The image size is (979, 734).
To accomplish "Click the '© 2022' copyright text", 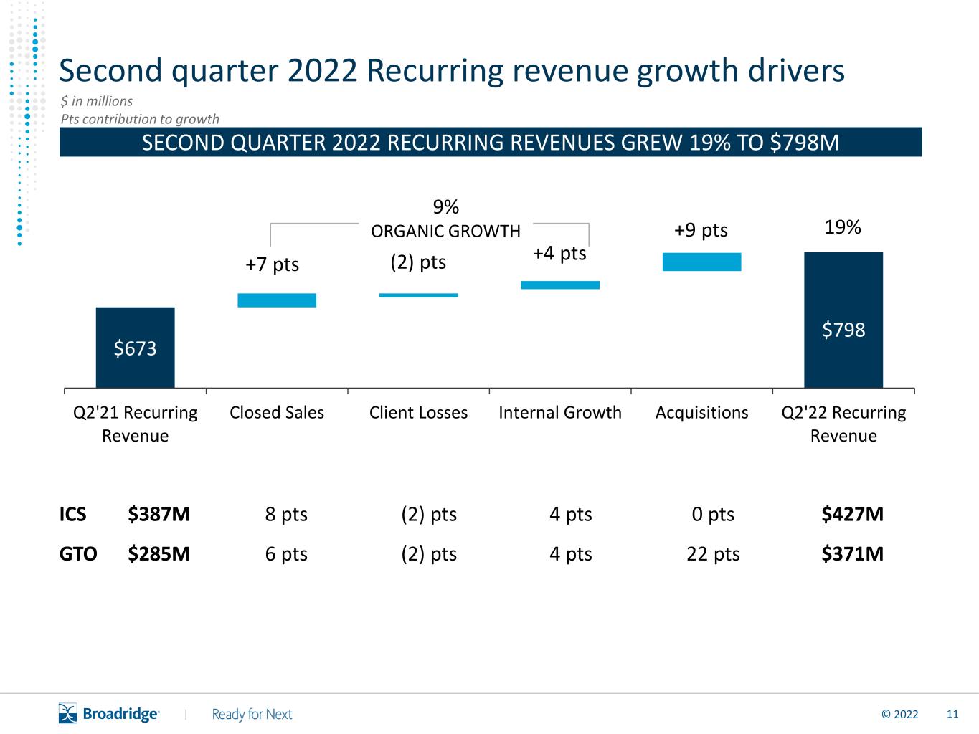I will coord(899,714).
